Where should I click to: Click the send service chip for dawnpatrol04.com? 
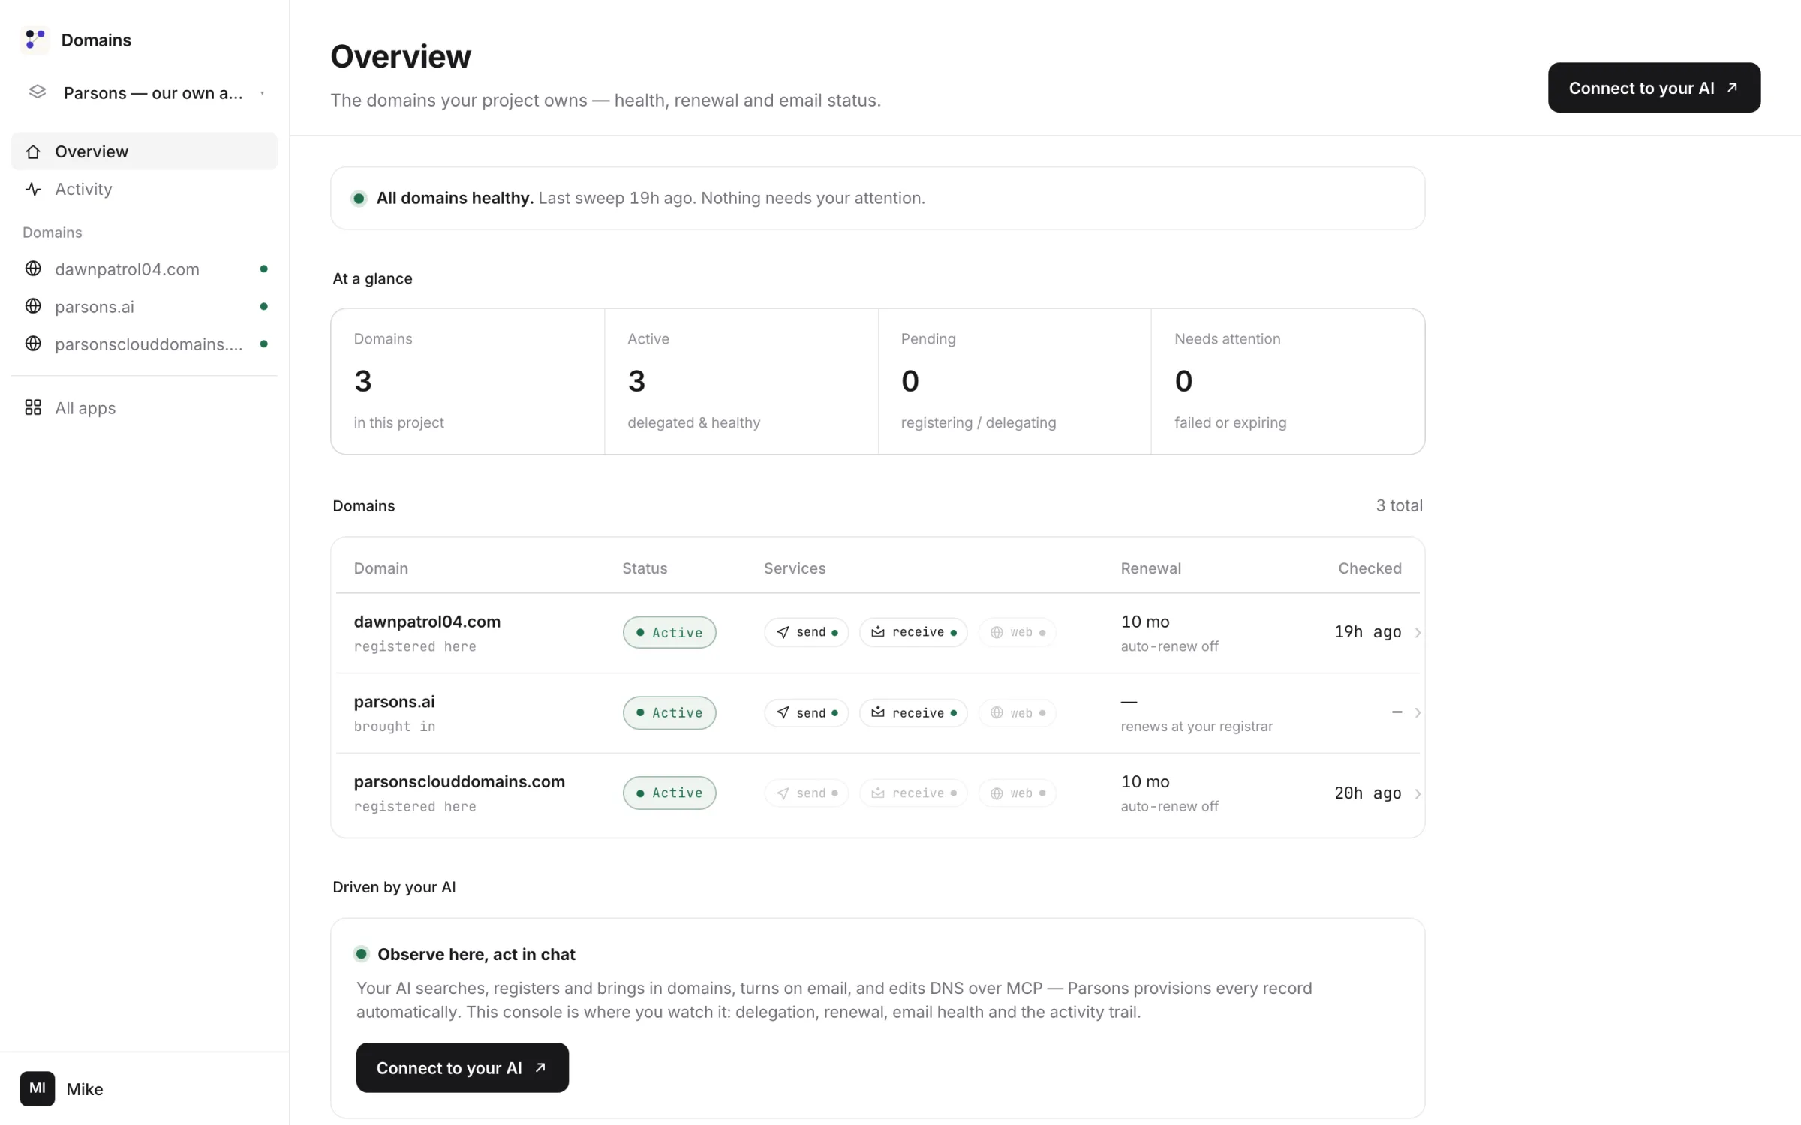(806, 632)
